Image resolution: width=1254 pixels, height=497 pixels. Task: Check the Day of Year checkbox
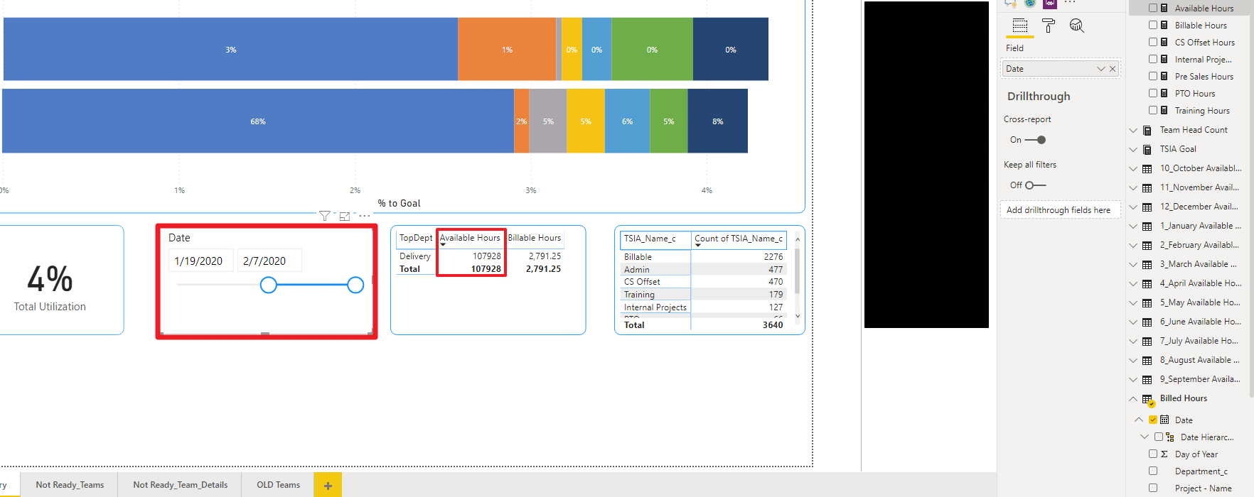tap(1153, 454)
